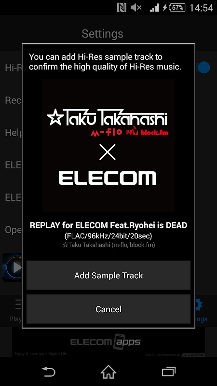Tap the battery 57% indicator

[177, 8]
